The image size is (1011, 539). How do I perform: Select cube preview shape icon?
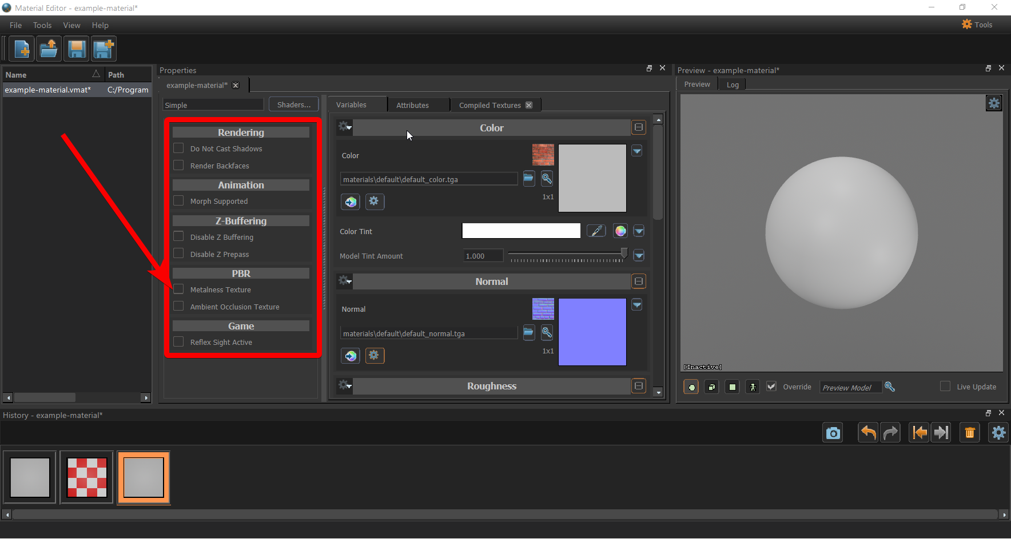[712, 387]
